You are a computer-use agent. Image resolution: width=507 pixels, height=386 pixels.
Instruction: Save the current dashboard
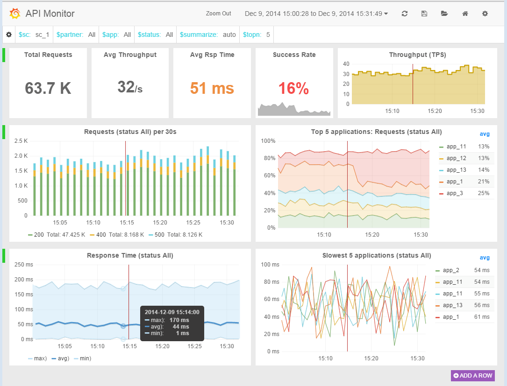(x=424, y=14)
